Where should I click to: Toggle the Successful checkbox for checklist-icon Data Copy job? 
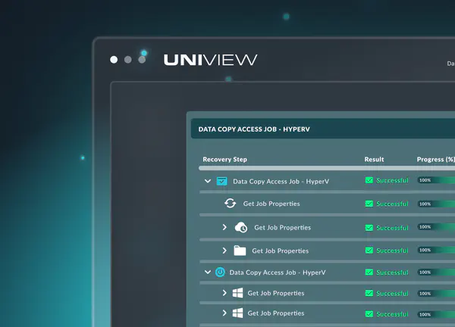click(x=369, y=180)
